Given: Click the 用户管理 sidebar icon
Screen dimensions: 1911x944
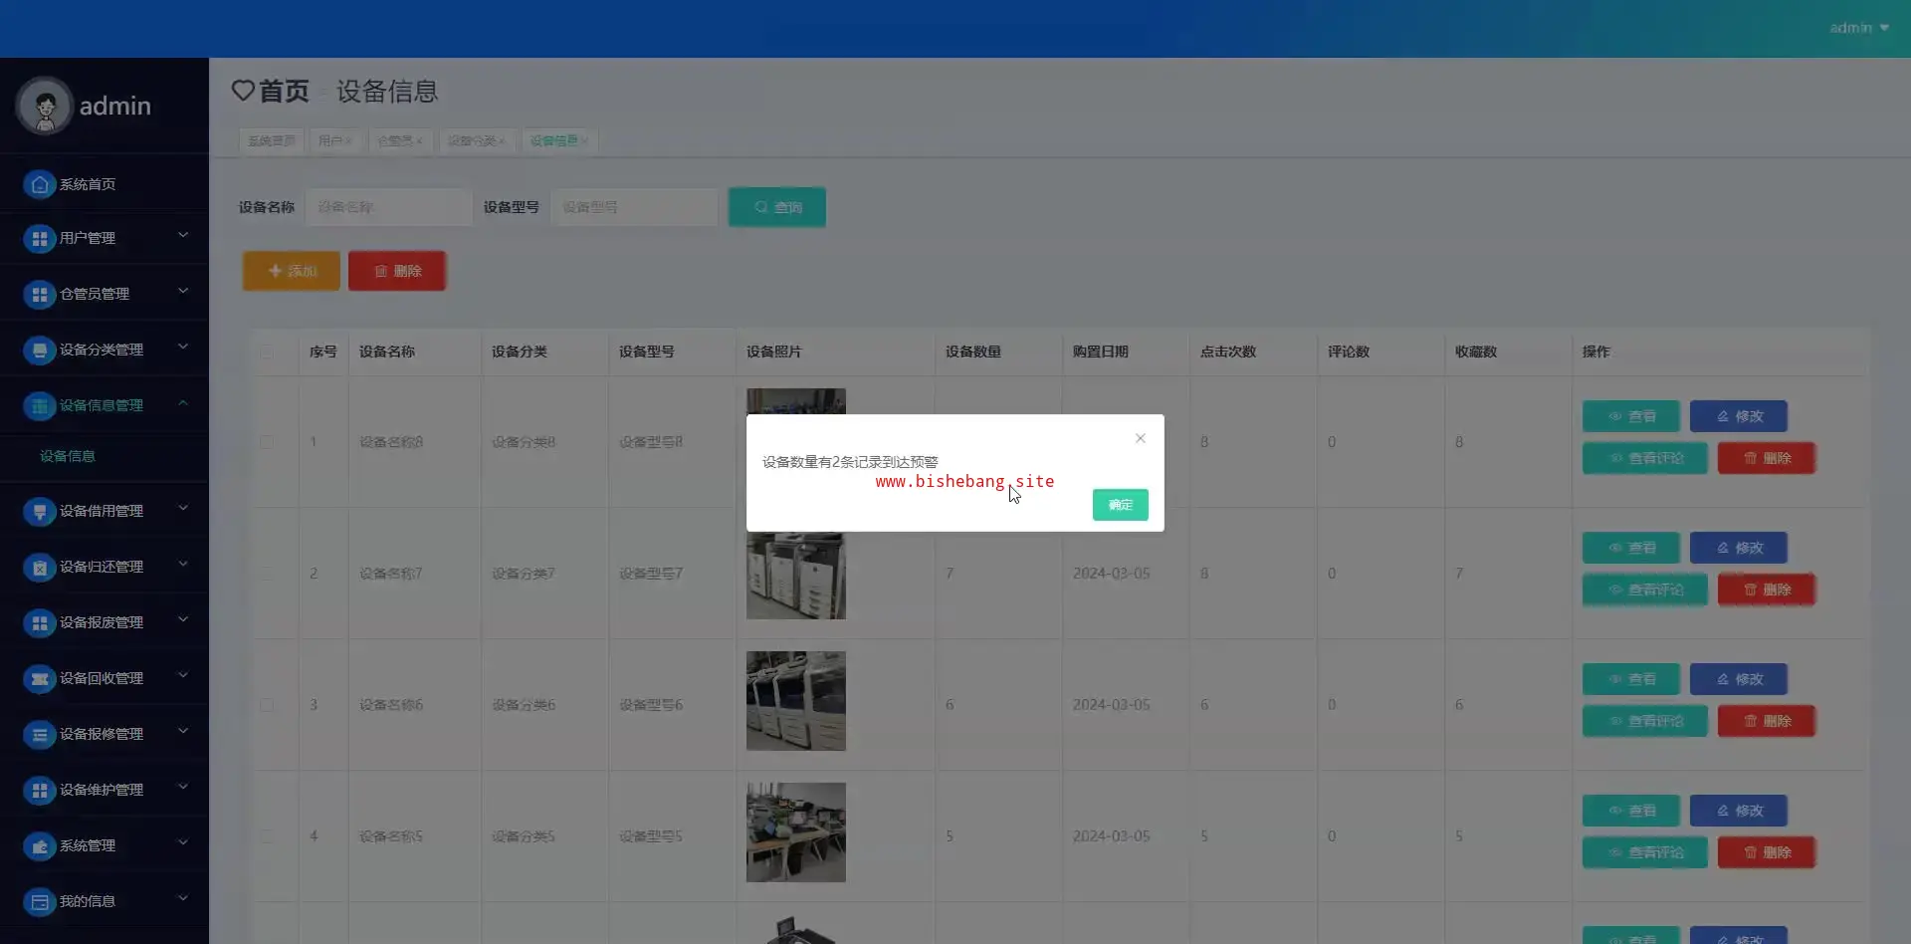Looking at the screenshot, I should point(39,239).
